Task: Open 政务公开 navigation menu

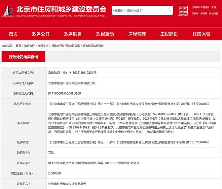Action: (41, 34)
